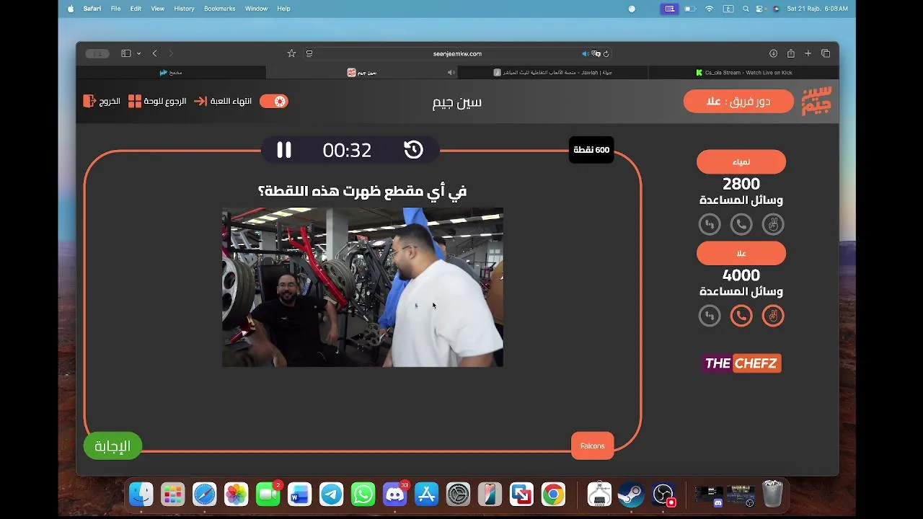Toggle the orange switch in the game header
This screenshot has width=923, height=519.
click(273, 101)
